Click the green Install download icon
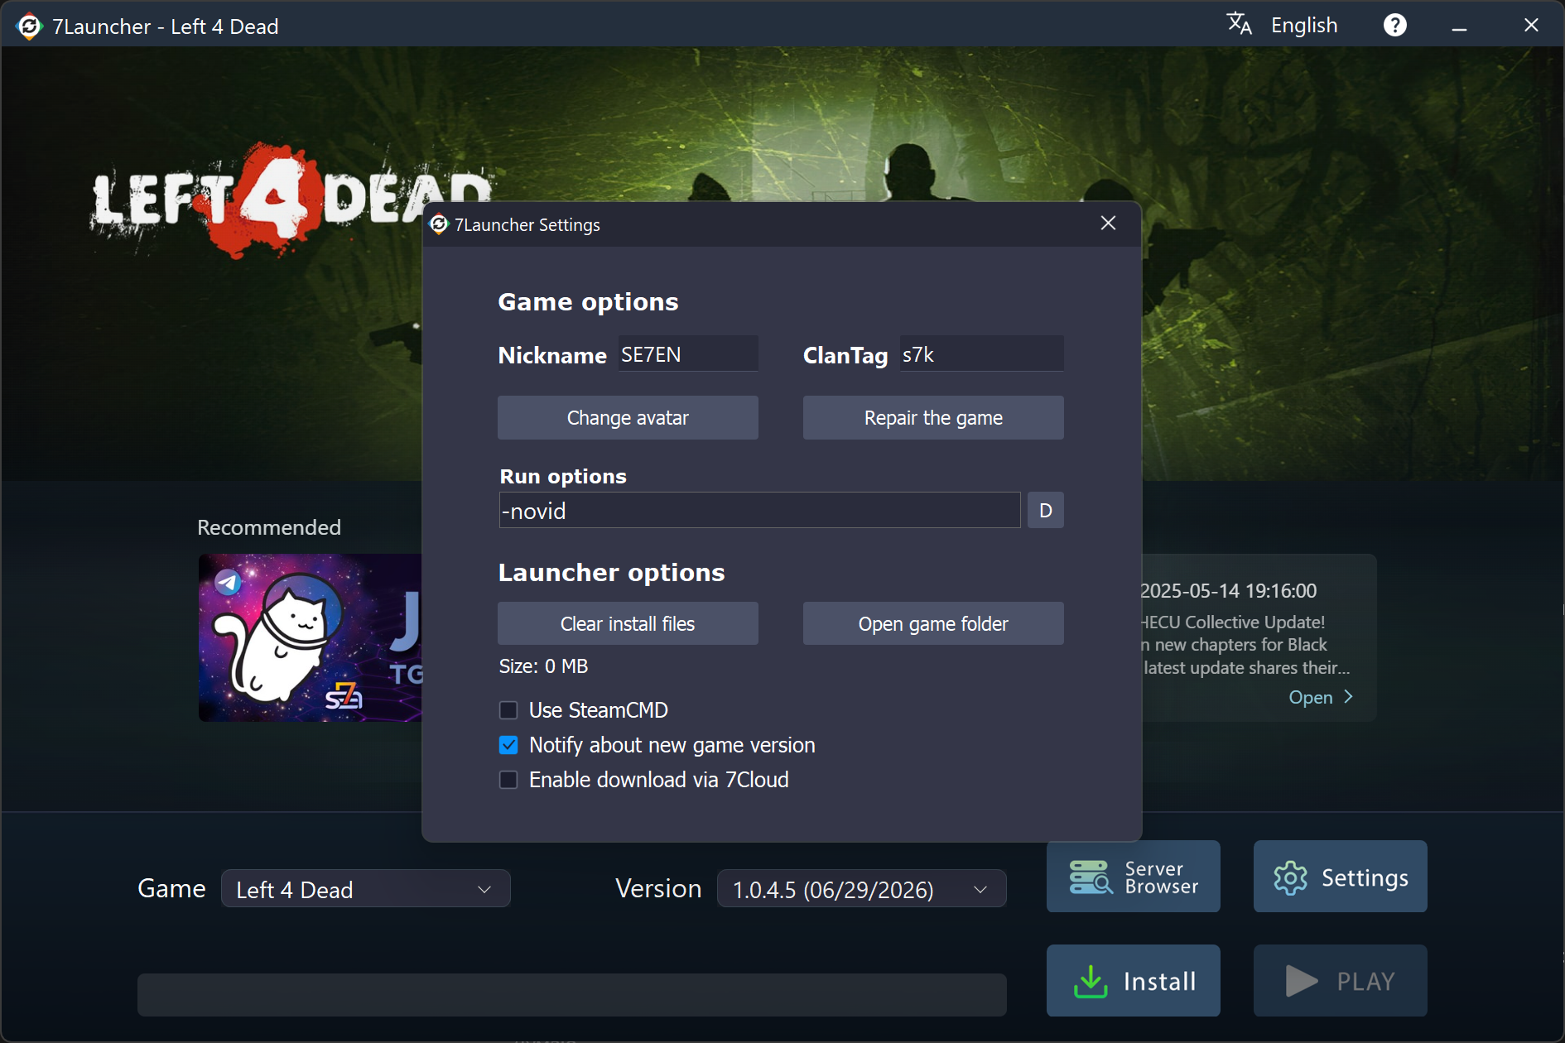1565x1043 pixels. pos(1091,982)
